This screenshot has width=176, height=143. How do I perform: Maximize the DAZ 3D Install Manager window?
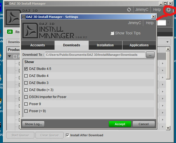(x=165, y=4)
